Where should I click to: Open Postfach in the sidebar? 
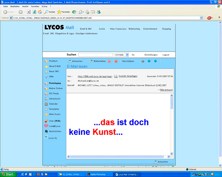(51, 61)
